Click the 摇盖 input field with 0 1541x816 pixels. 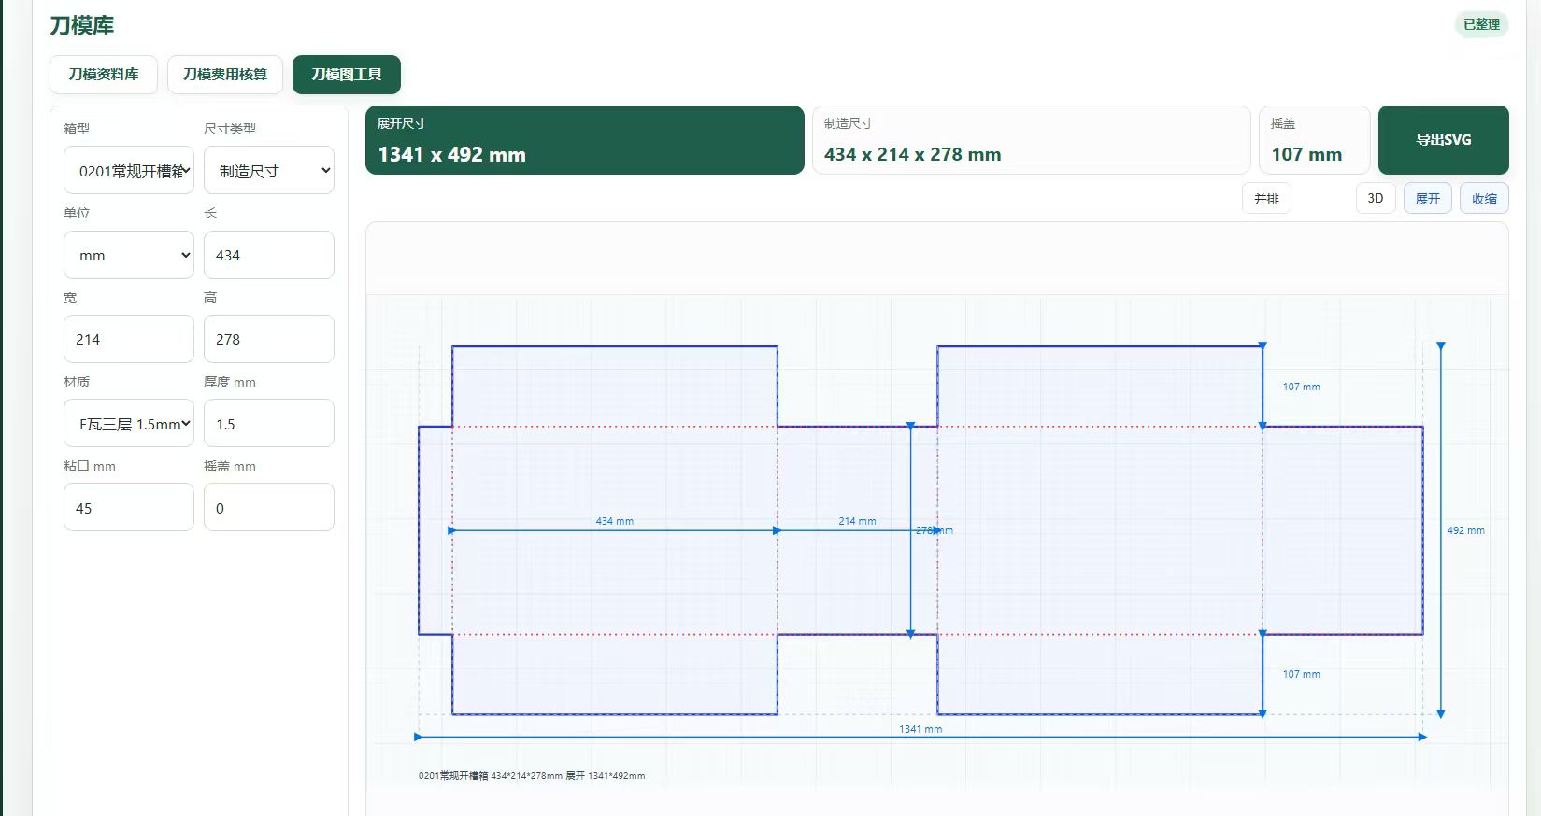pos(269,508)
